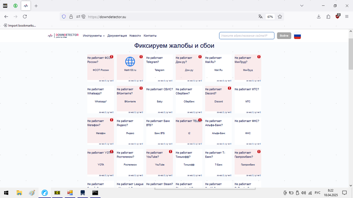Viewport: 353px width, 198px height.
Task: Open the Контакты menu item
Action: click(x=150, y=36)
